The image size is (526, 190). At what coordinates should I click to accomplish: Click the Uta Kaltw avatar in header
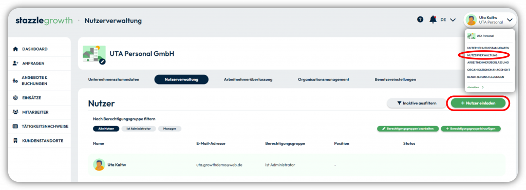472,20
